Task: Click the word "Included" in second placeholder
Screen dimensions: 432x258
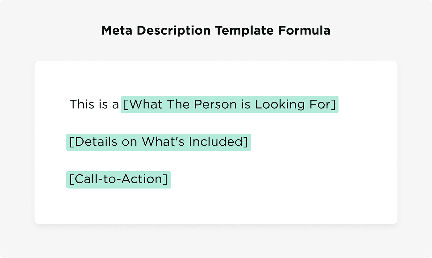Action: coord(216,142)
